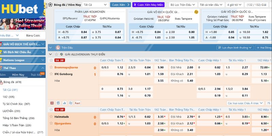Collapse the Thể Thao sidebar section

(23, 68)
